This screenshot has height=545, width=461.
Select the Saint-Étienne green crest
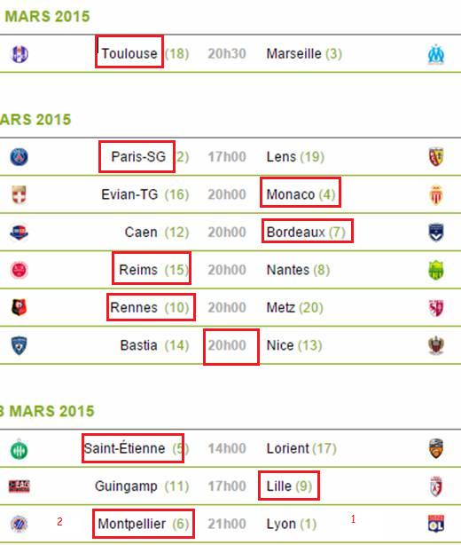tap(20, 449)
